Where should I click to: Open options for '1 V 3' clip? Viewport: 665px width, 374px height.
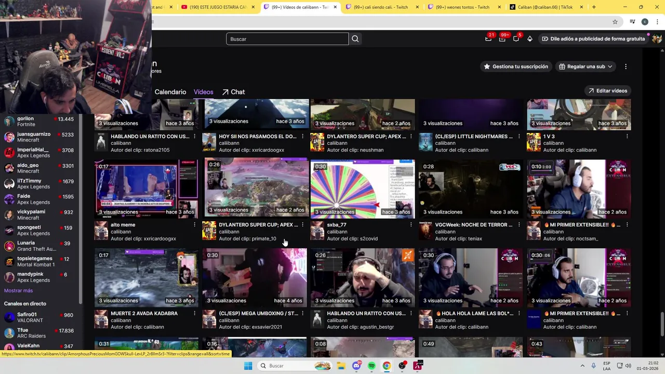[x=627, y=137]
